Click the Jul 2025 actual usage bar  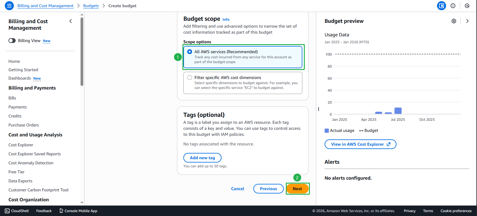click(x=398, y=111)
